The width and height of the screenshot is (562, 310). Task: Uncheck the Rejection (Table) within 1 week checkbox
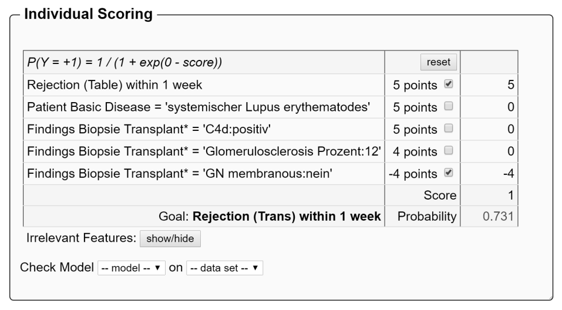tap(449, 85)
